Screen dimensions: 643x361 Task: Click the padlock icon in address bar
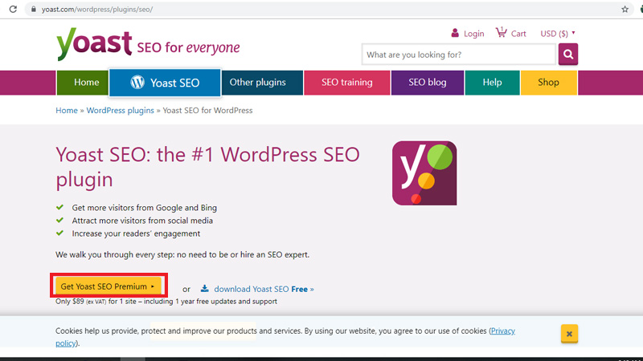[34, 9]
